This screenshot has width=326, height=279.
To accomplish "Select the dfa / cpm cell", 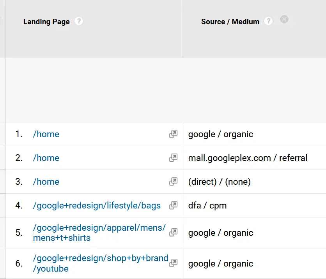I will click(207, 205).
